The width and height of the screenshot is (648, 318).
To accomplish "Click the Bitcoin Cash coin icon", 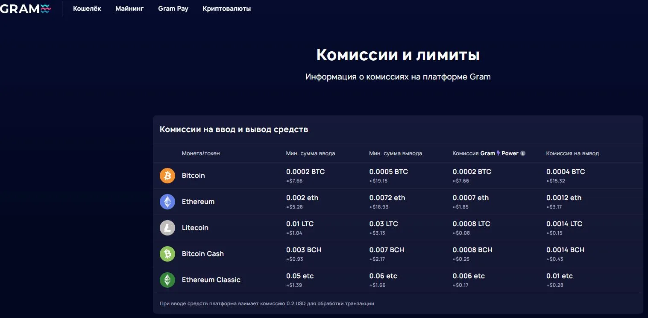I will [x=167, y=254].
